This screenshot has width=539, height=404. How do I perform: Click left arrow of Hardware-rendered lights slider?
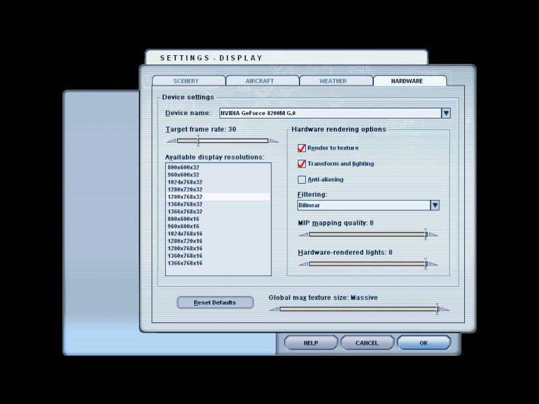coord(303,264)
